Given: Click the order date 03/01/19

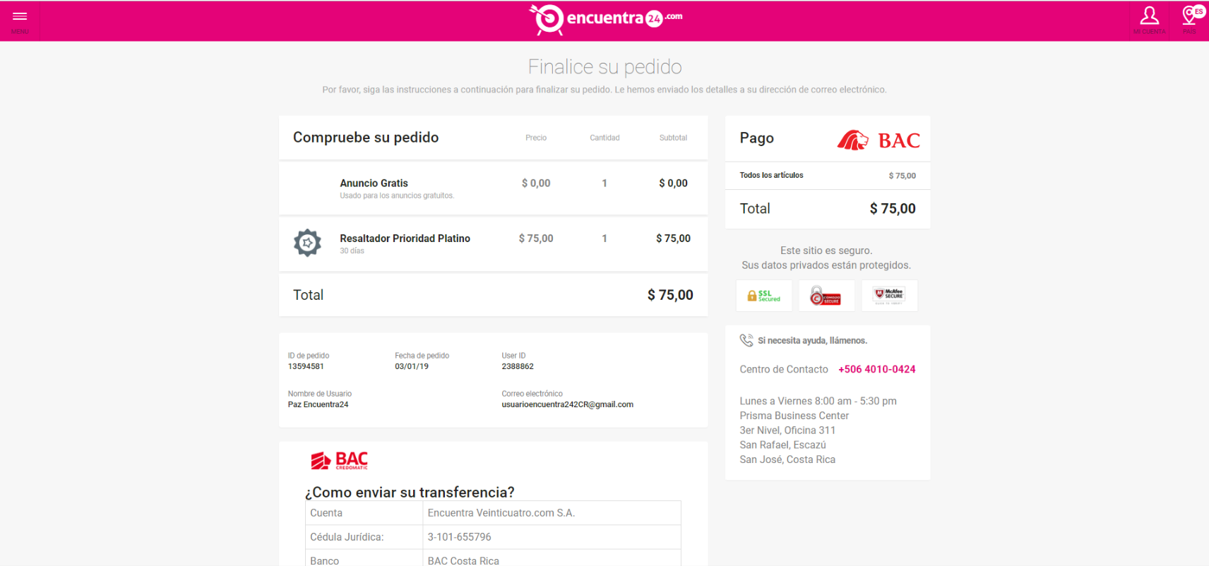Looking at the screenshot, I should [x=412, y=366].
